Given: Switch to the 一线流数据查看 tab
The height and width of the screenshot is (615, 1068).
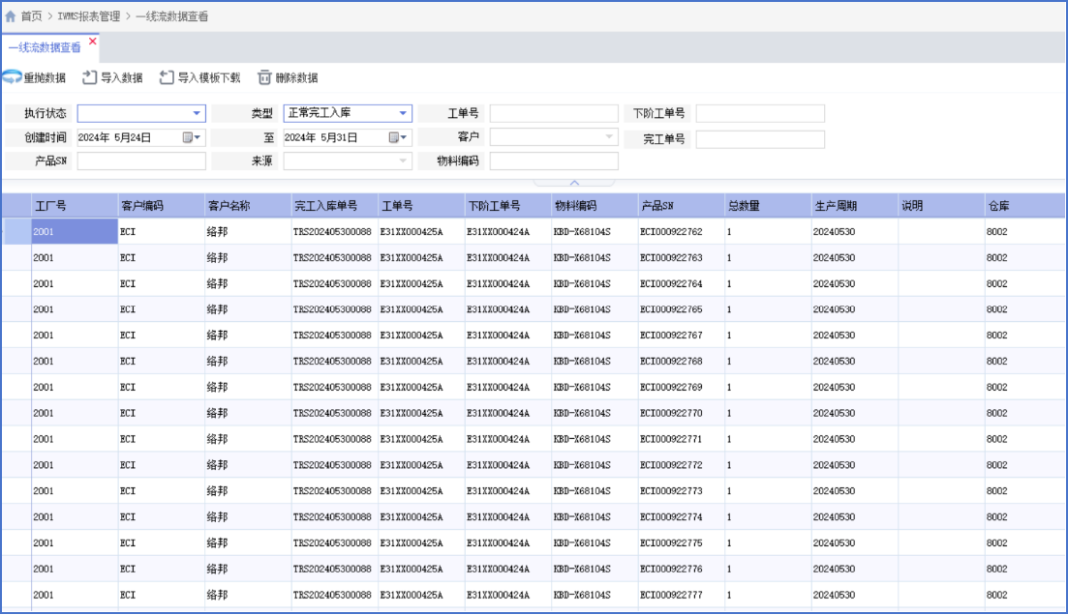Looking at the screenshot, I should (45, 47).
